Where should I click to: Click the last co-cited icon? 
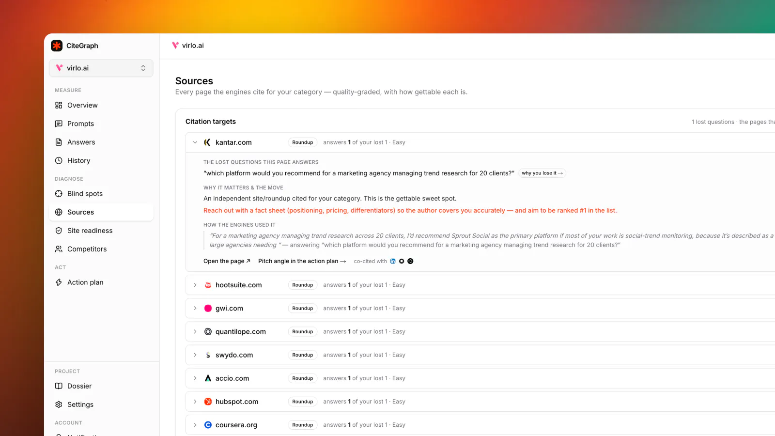[x=410, y=261]
